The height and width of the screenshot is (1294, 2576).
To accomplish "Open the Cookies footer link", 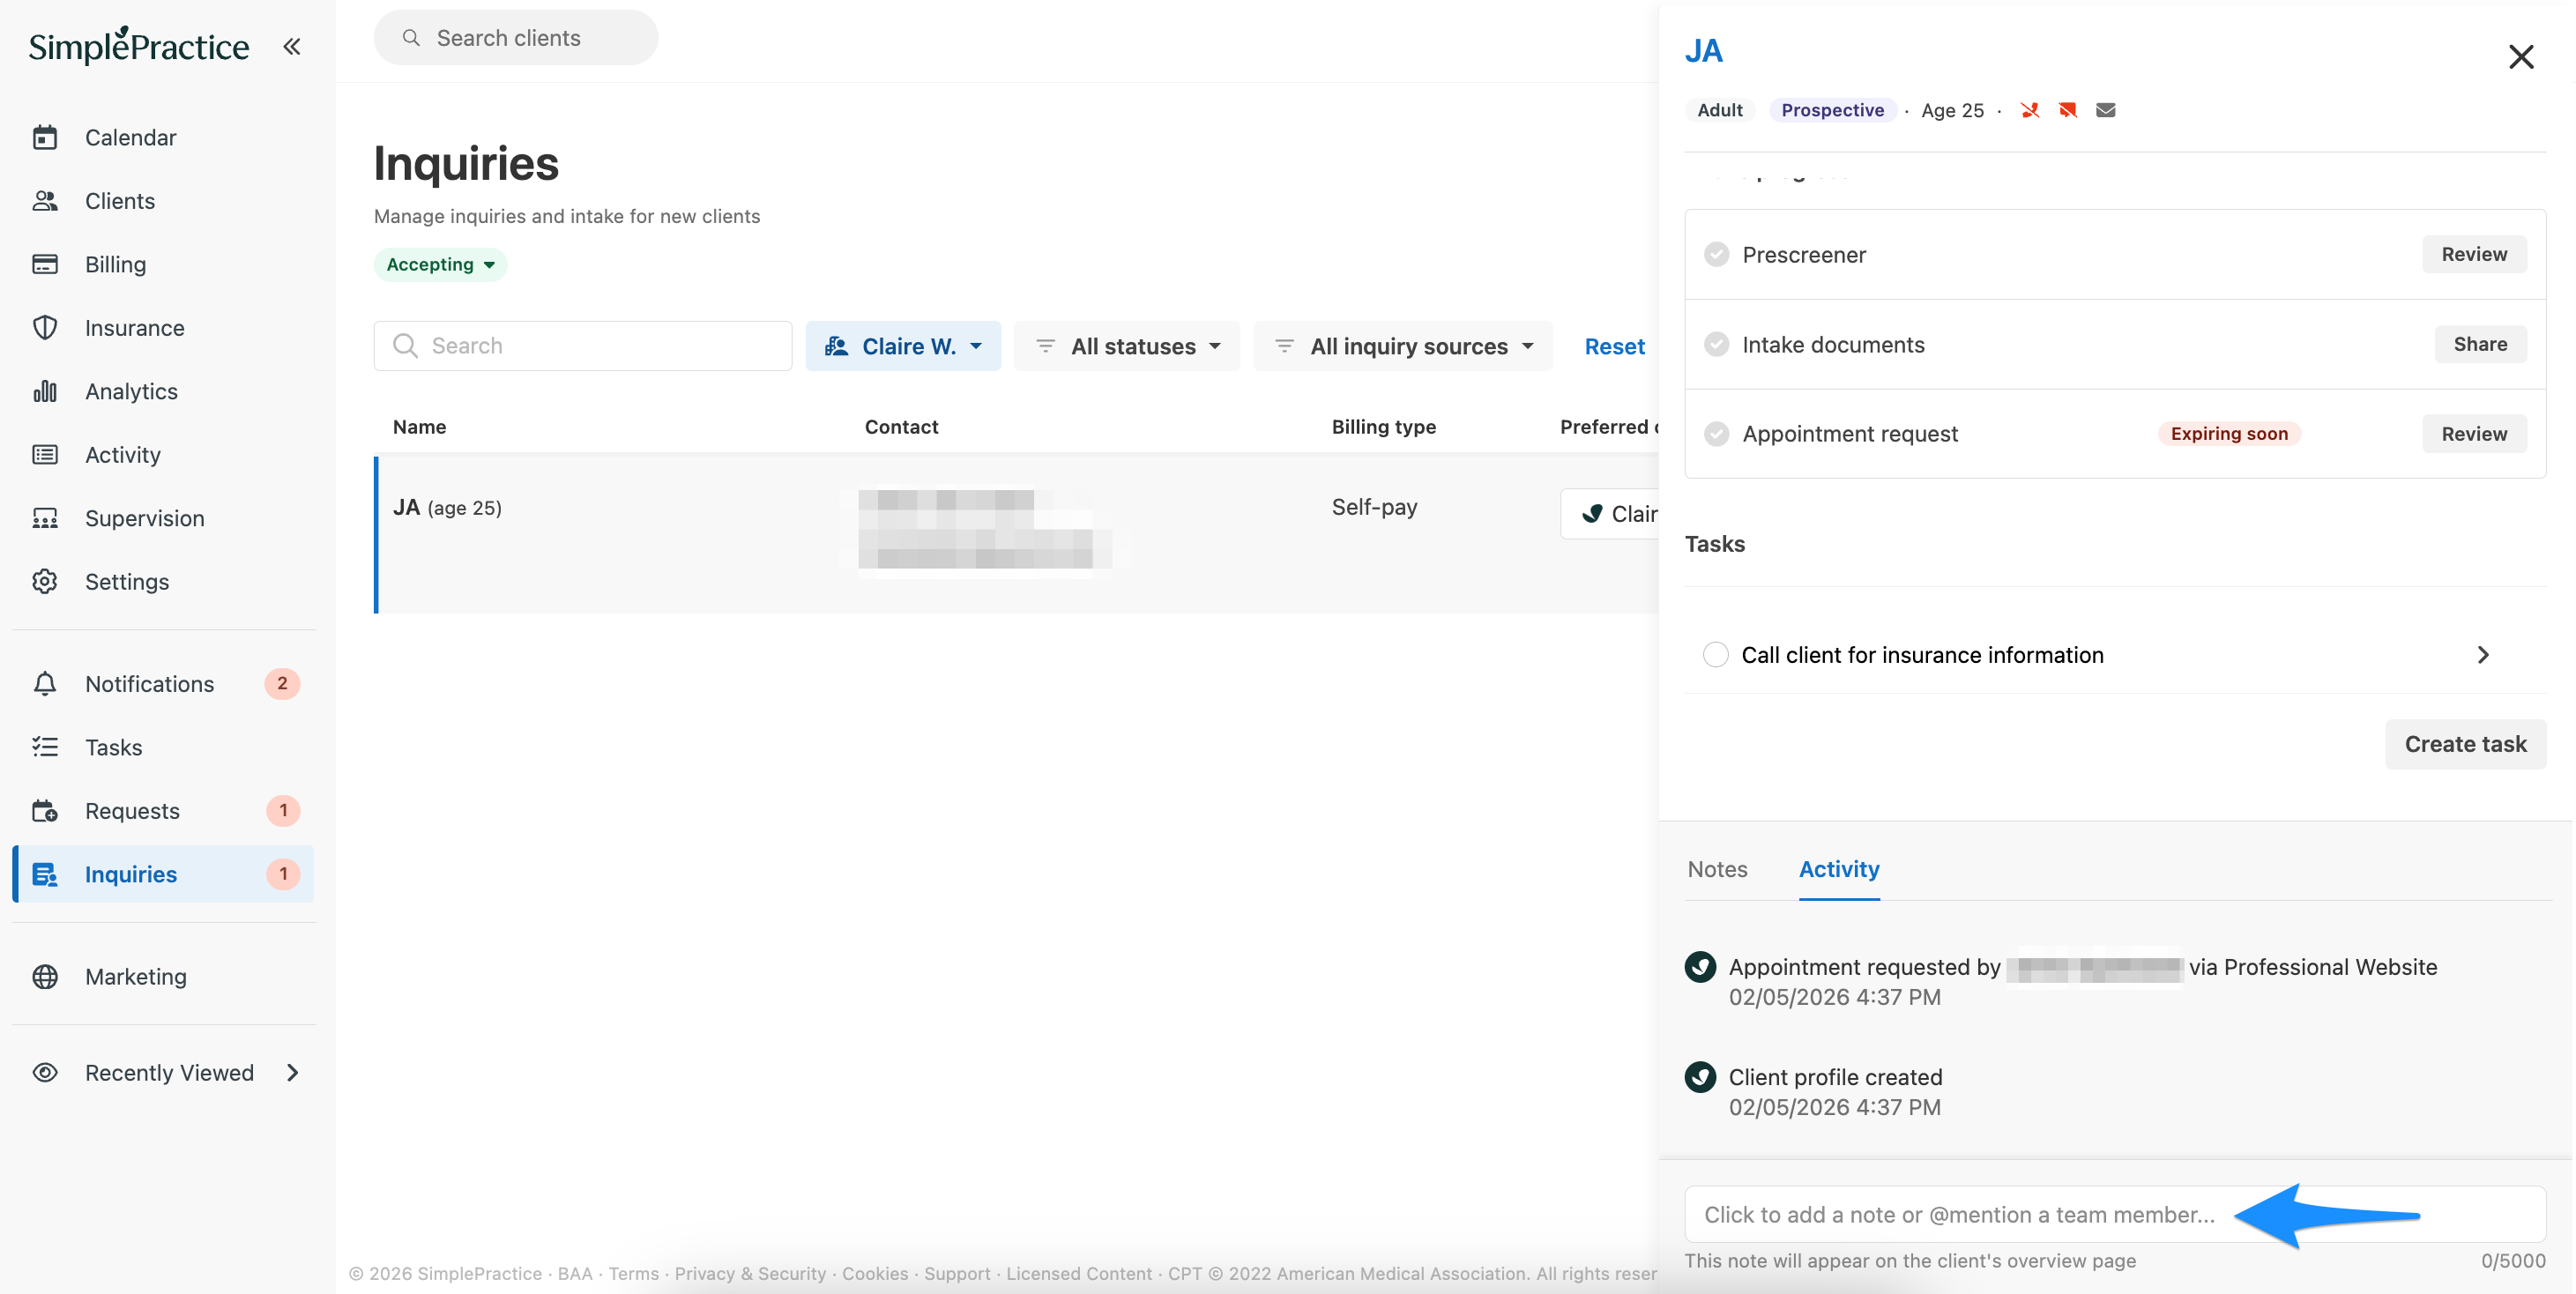I will pyautogui.click(x=875, y=1273).
